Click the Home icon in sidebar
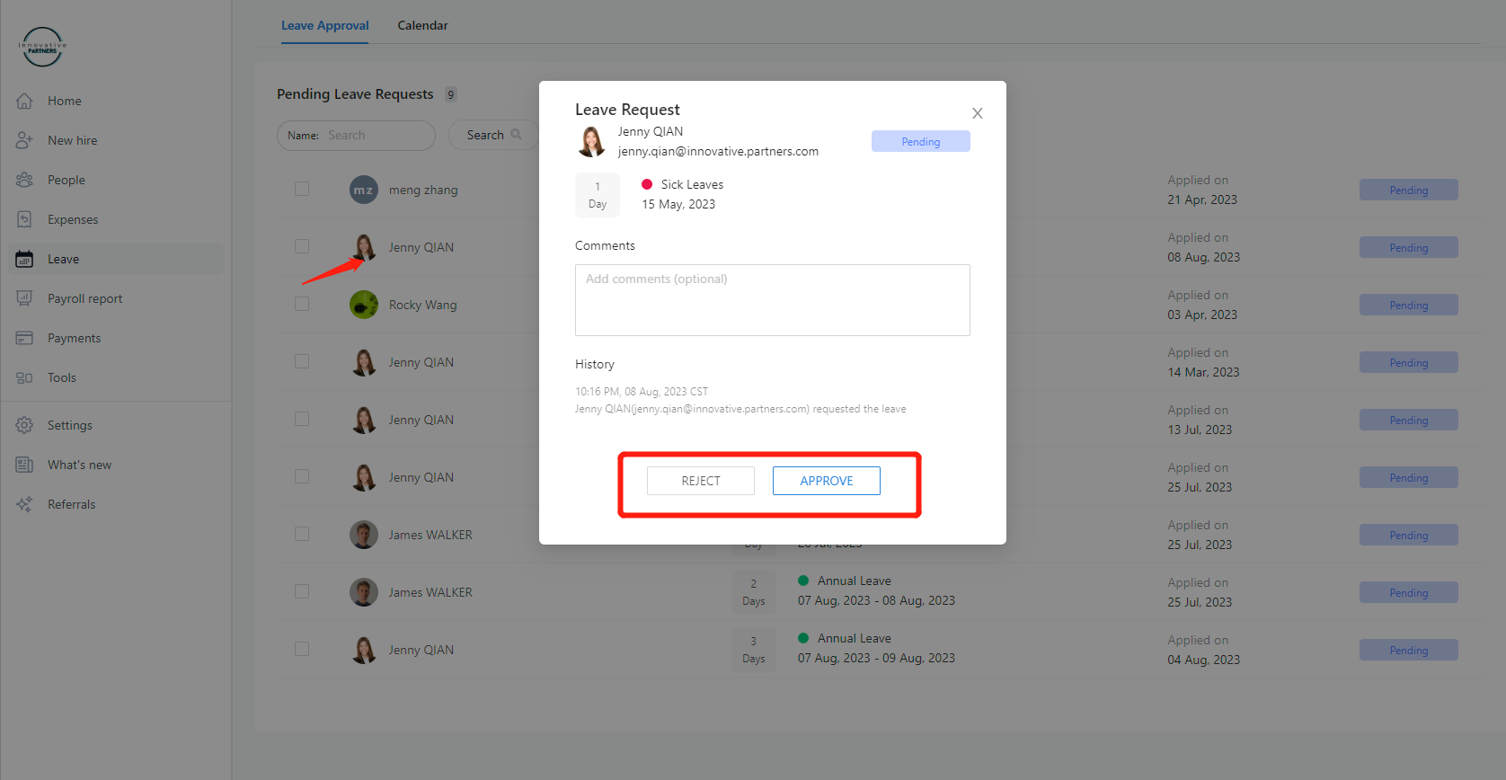This screenshot has width=1506, height=780. [24, 101]
